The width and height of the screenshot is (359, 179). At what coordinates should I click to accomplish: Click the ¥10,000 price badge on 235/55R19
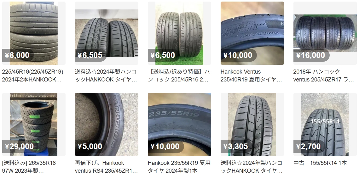166,146
